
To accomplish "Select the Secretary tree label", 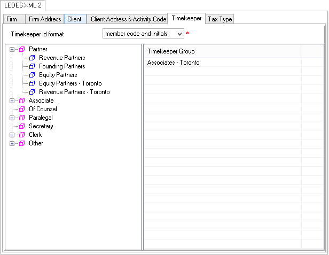I will 41,126.
